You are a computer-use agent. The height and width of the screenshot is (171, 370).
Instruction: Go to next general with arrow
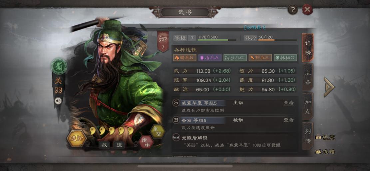[x=329, y=87]
